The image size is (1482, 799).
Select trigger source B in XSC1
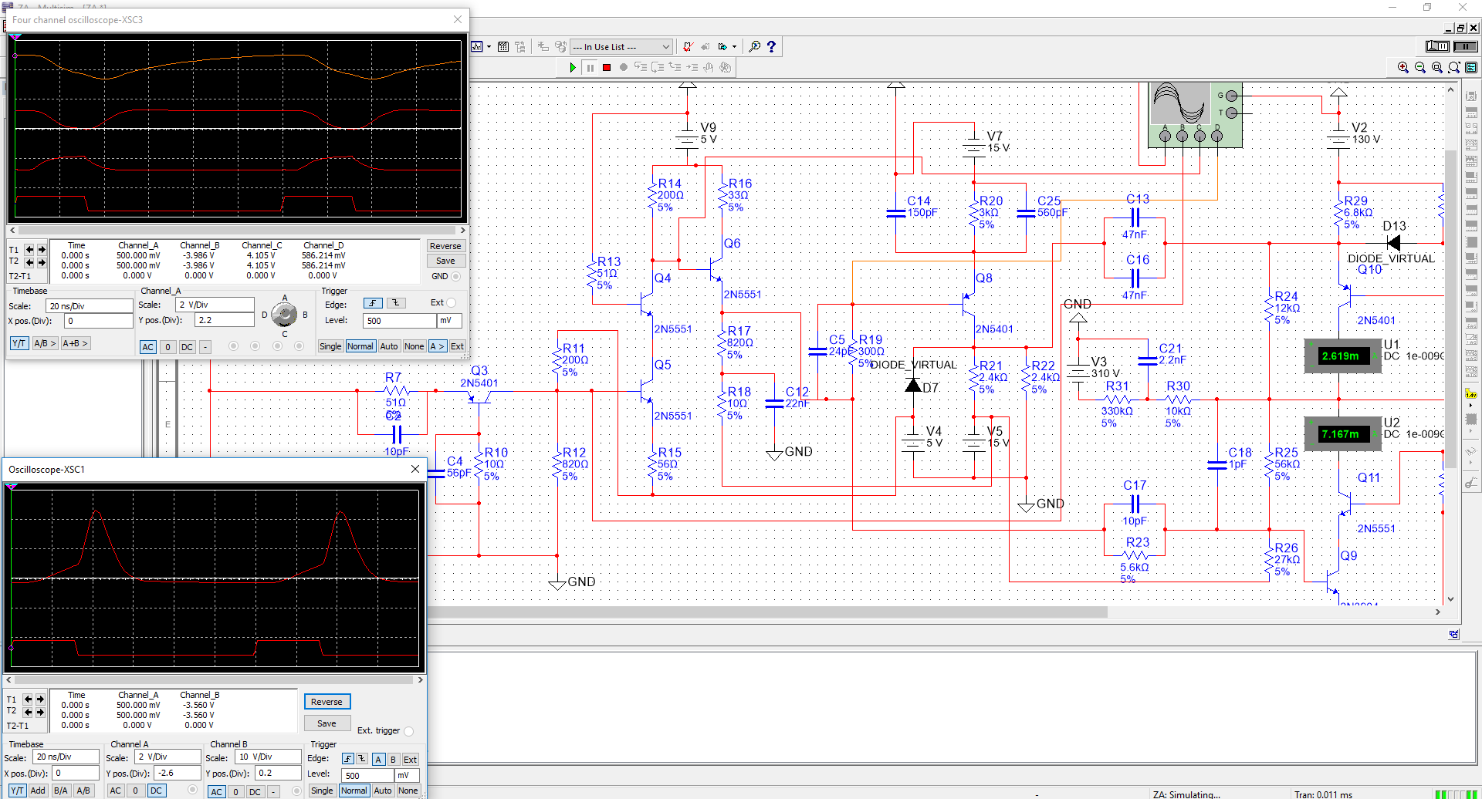pos(393,760)
